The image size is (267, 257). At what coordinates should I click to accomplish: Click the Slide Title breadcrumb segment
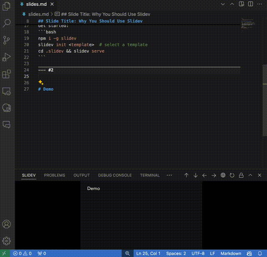coord(106,14)
